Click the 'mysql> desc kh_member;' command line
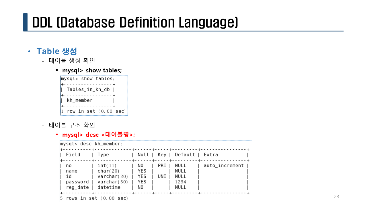 click(91, 144)
